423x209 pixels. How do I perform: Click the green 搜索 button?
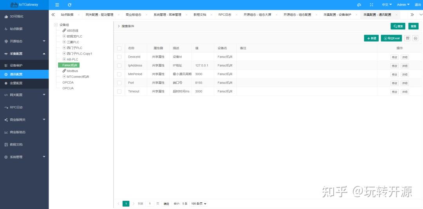click(398, 26)
